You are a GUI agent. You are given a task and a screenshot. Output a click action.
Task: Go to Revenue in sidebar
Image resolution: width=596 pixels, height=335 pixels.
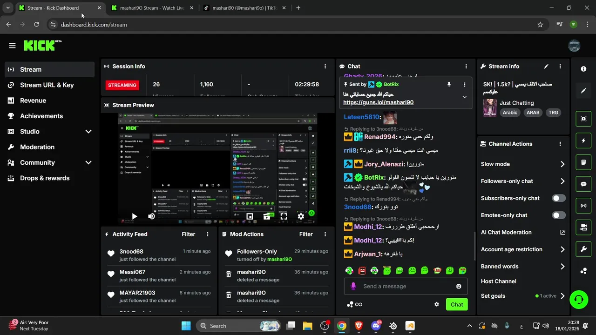click(x=49, y=100)
